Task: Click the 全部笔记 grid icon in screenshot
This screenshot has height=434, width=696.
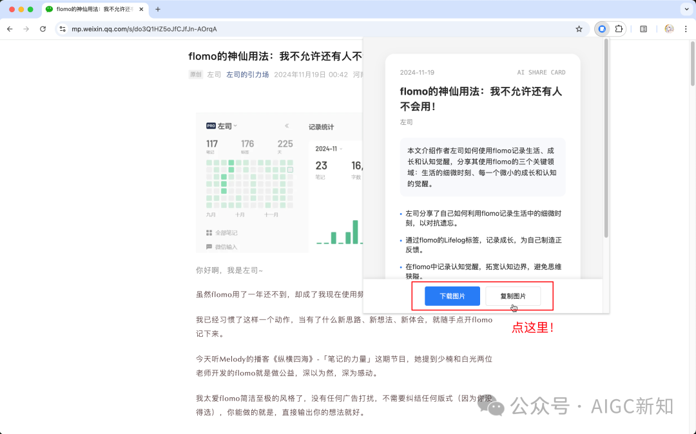Action: [x=209, y=232]
